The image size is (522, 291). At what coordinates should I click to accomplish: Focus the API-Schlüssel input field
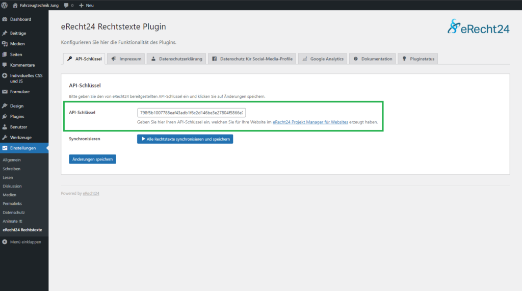[191, 113]
